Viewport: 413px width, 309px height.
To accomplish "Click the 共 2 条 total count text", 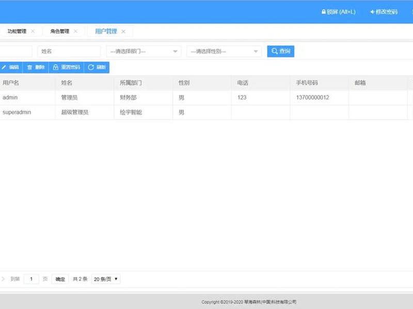I will [80, 279].
